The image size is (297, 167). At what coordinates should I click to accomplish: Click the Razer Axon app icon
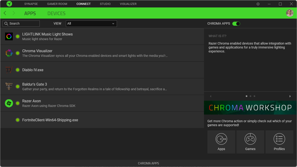click(x=9, y=103)
